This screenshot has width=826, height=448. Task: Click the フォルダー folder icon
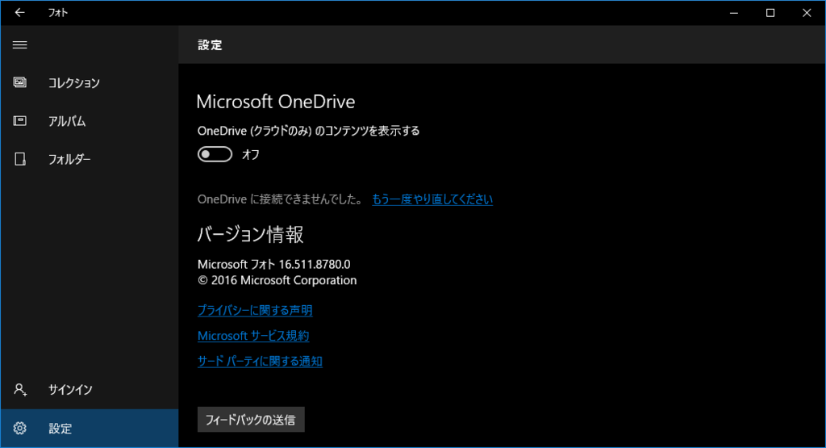20,159
